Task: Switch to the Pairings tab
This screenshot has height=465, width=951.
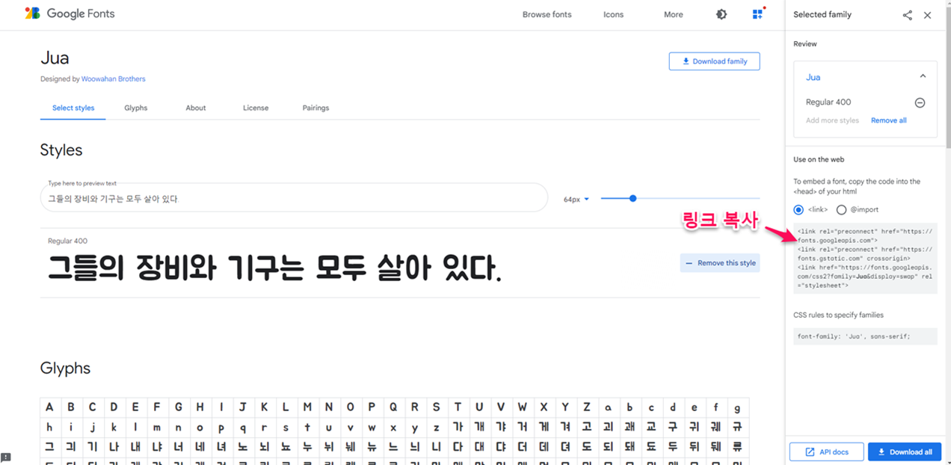Action: click(316, 108)
